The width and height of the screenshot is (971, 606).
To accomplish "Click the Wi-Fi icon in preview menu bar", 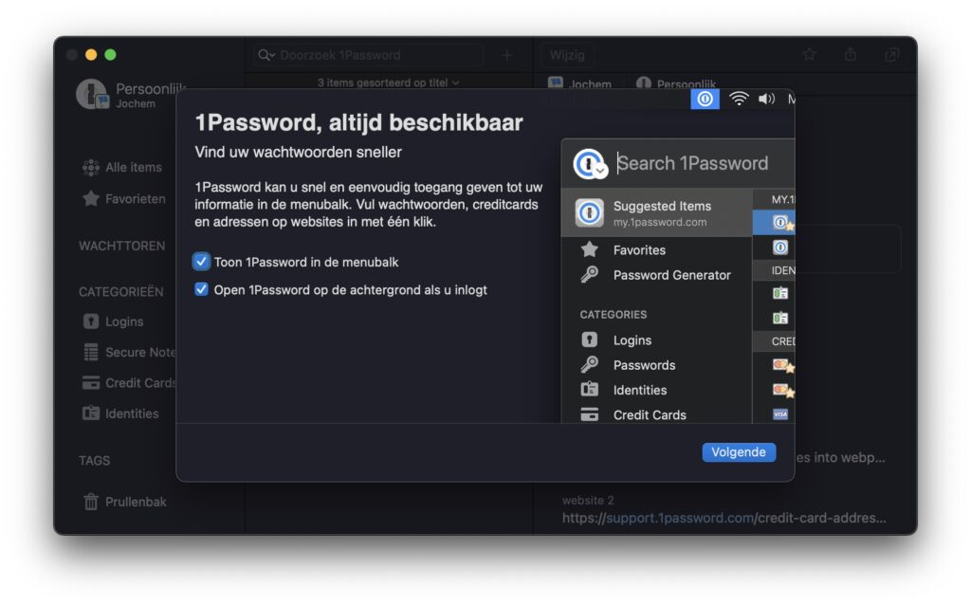I will coord(739,99).
